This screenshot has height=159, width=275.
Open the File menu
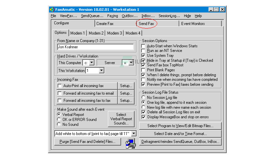coord(53,16)
